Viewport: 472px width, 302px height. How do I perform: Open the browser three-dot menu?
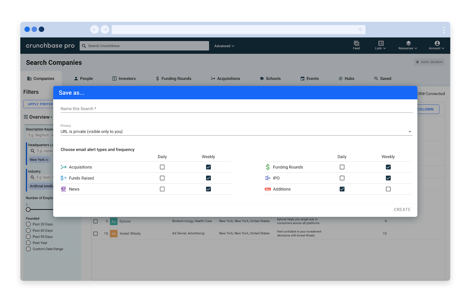click(444, 30)
